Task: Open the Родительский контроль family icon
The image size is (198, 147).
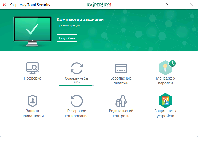Action: point(121,101)
